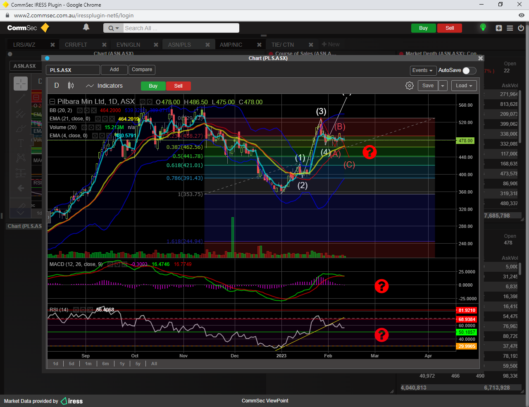Open the Events dropdown
The width and height of the screenshot is (529, 407).
[422, 70]
